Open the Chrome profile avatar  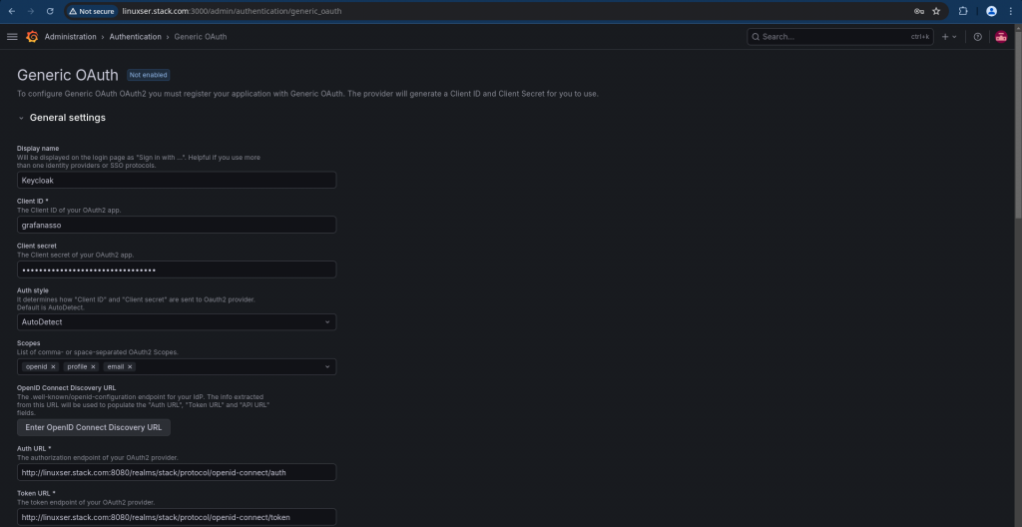[x=991, y=11]
